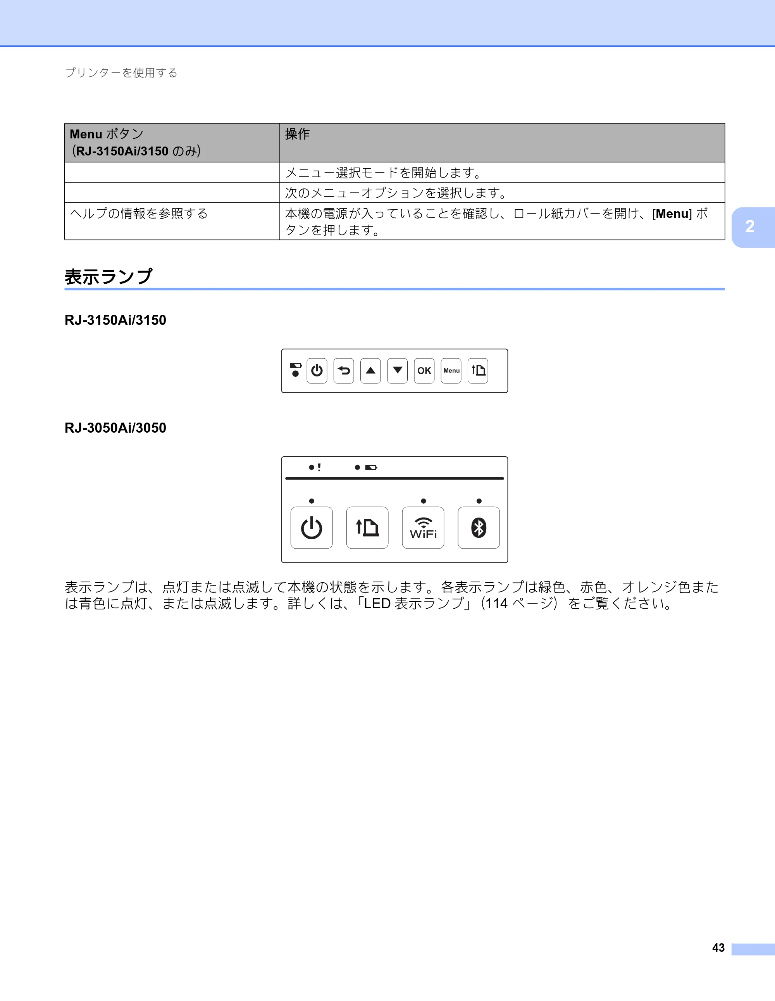Click the RJ-3050Ai/3050 subheading
Image resolution: width=775 pixels, height=1001 pixels.
point(115,428)
